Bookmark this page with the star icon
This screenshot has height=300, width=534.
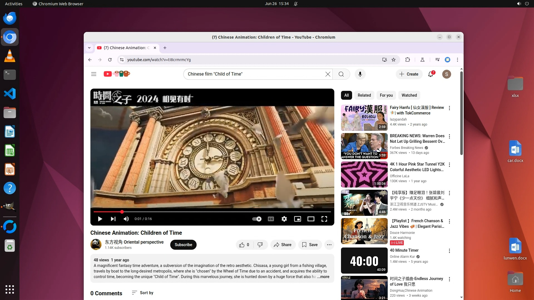[394, 60]
